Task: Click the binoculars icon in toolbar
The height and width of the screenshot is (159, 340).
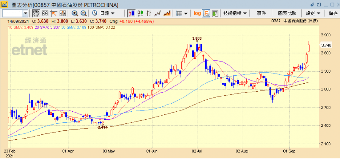Action: click(x=45, y=13)
